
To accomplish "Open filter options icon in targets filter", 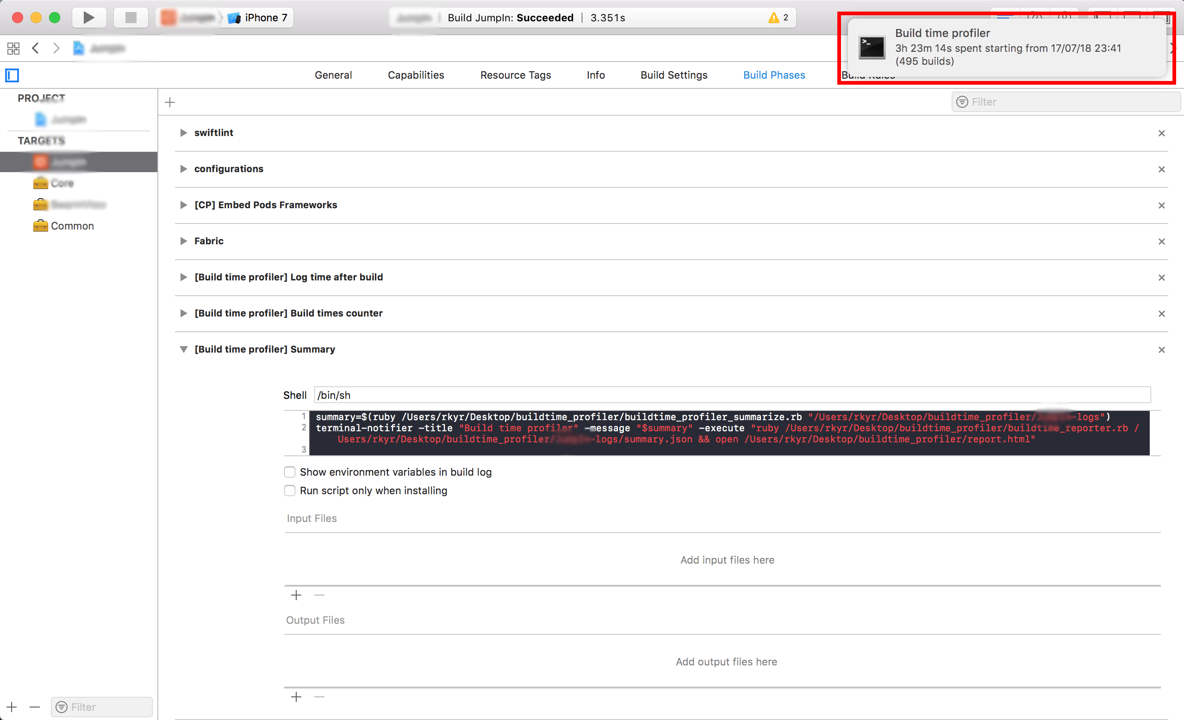I will click(x=62, y=707).
